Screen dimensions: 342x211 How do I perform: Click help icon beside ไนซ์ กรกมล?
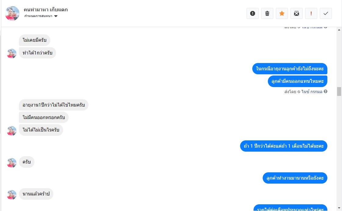326,91
